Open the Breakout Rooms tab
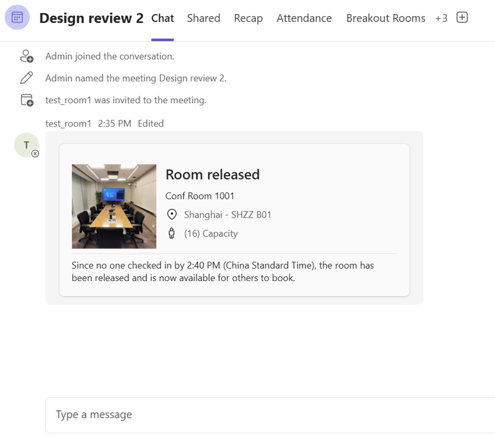Image resolution: width=495 pixels, height=438 pixels. click(x=386, y=18)
